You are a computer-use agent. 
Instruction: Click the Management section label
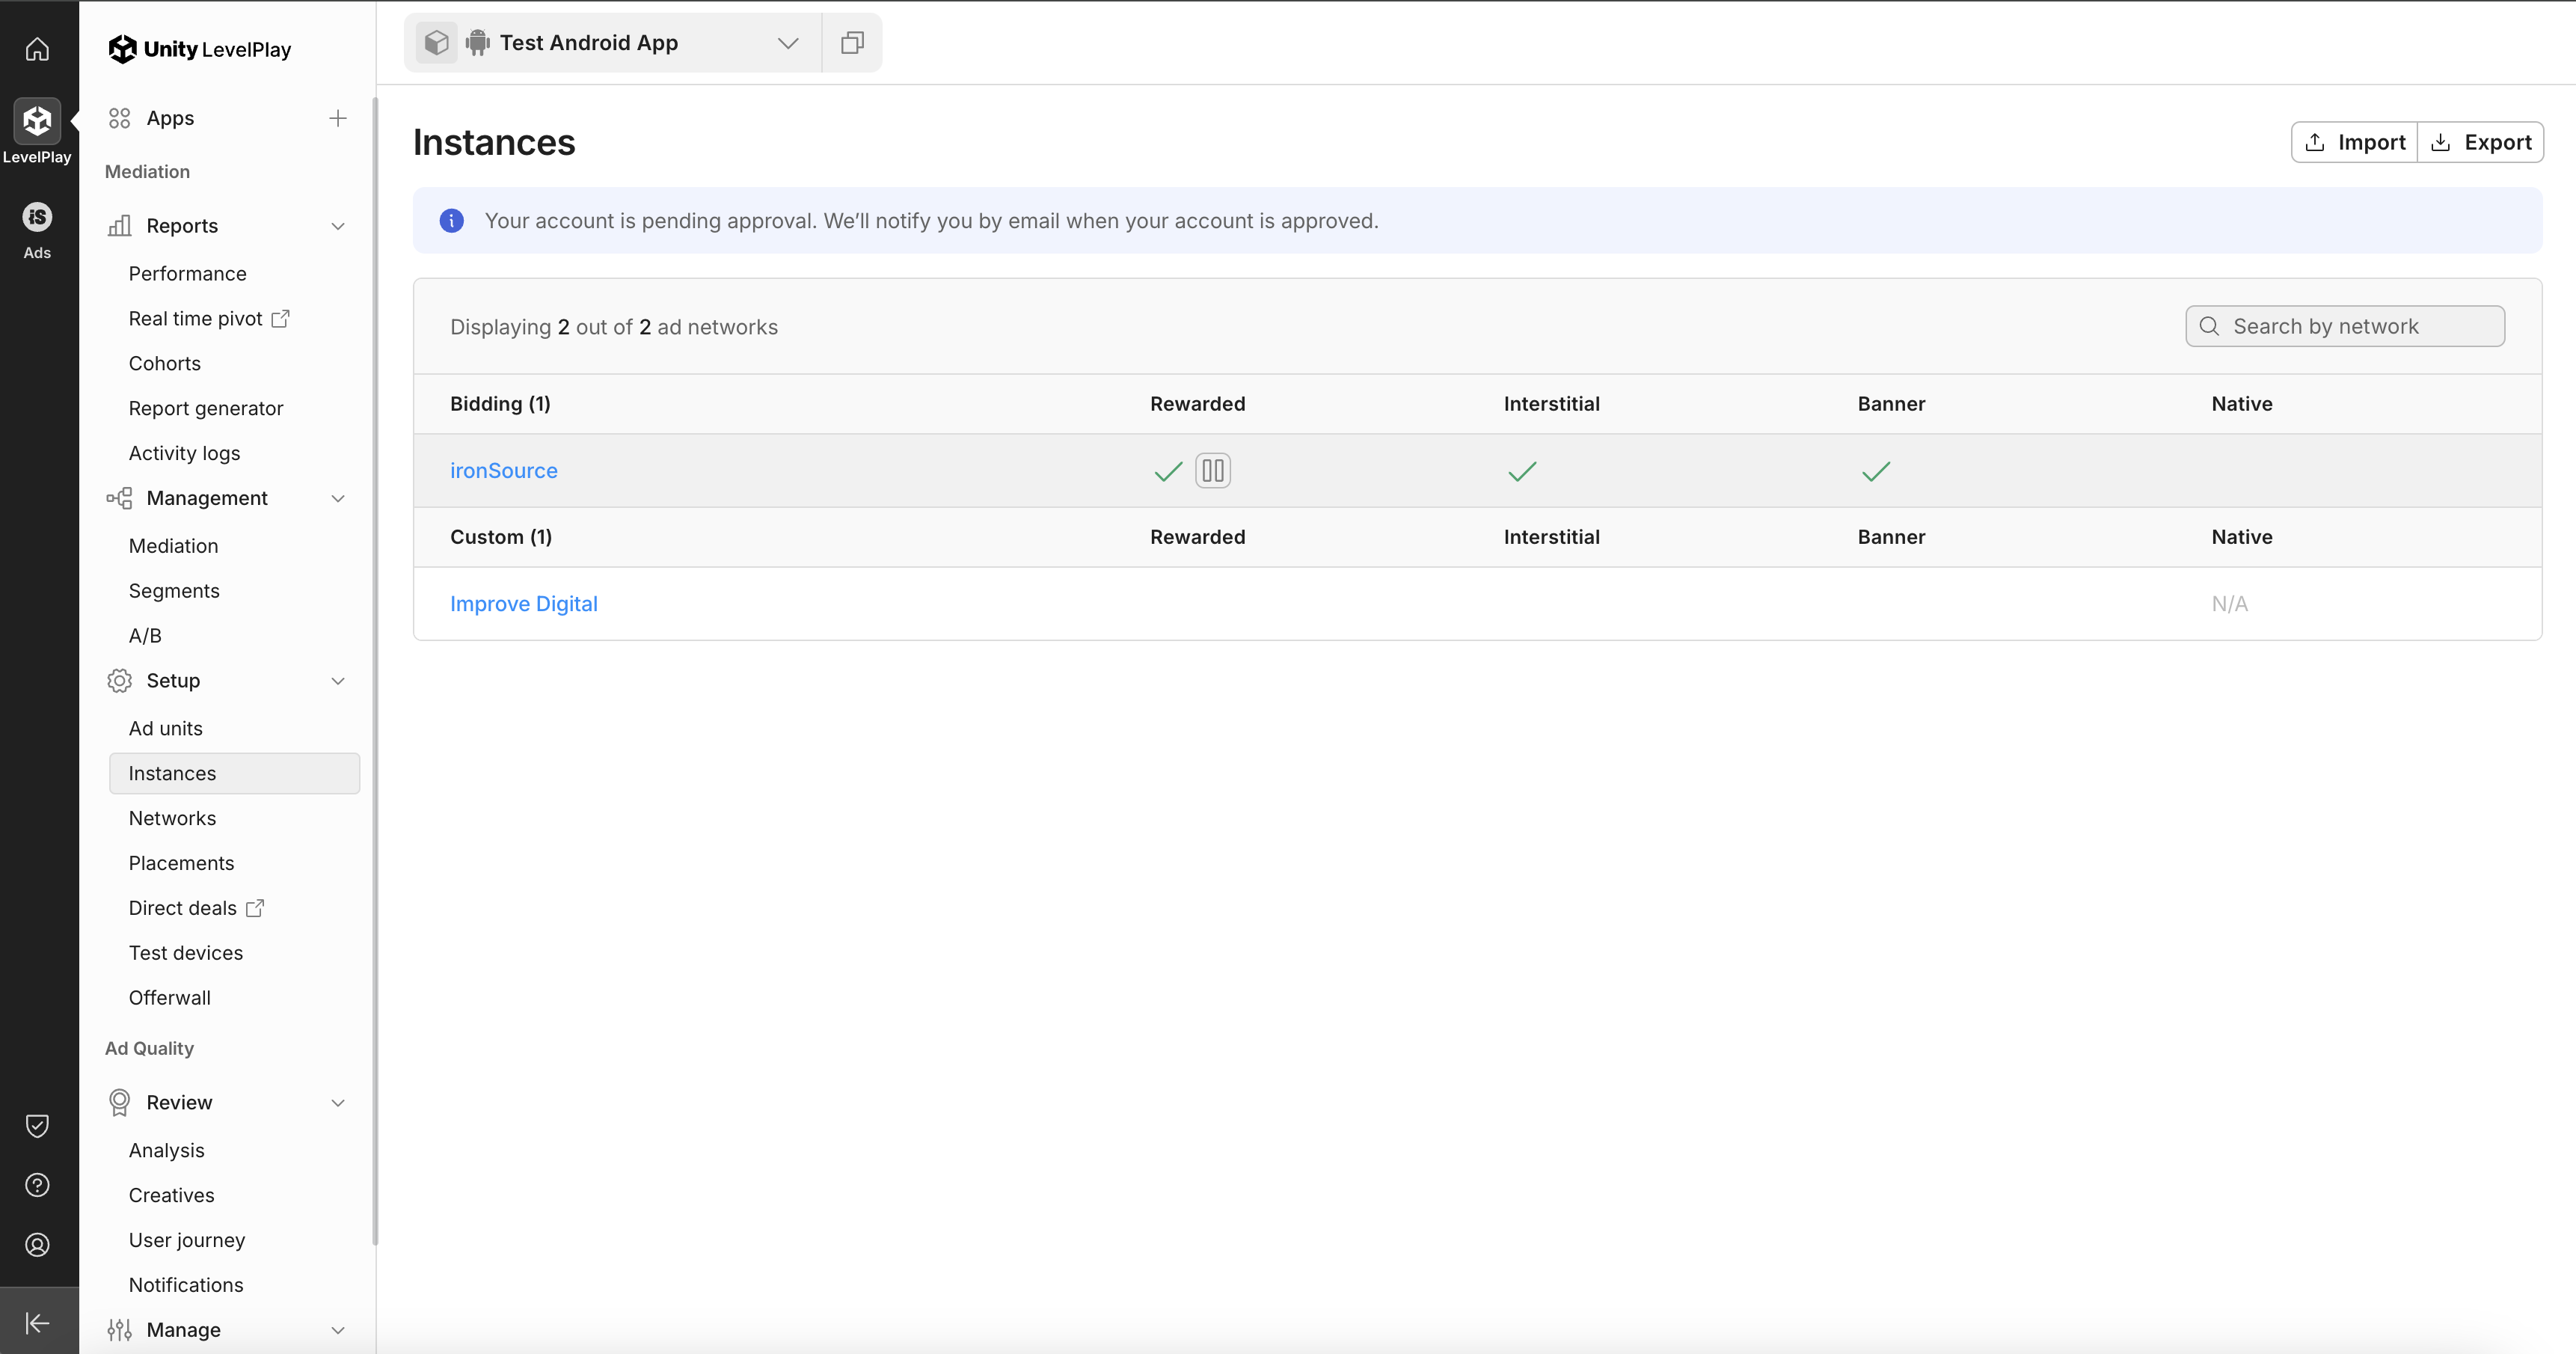(x=207, y=498)
